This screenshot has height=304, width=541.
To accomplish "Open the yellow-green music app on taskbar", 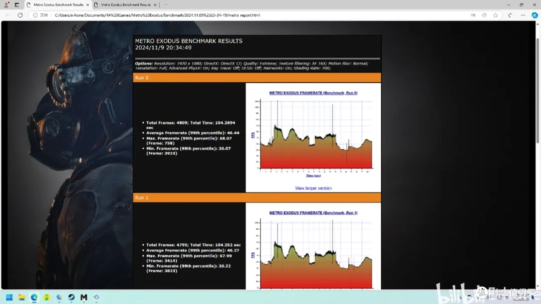I will [x=47, y=297].
